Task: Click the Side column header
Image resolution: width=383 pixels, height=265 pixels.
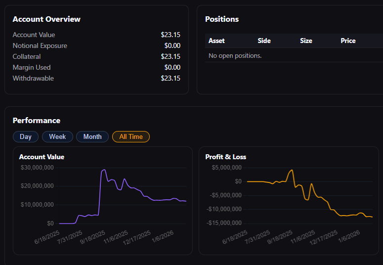Action: [264, 41]
